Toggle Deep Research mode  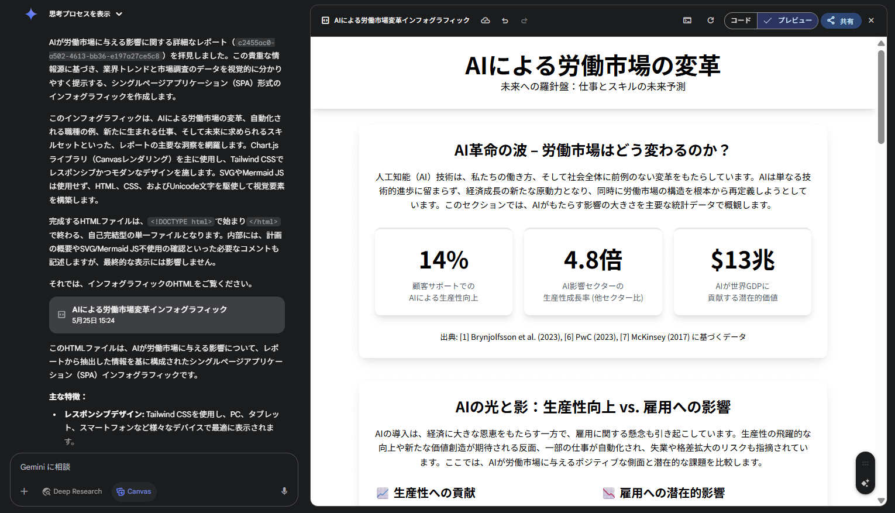coord(72,491)
